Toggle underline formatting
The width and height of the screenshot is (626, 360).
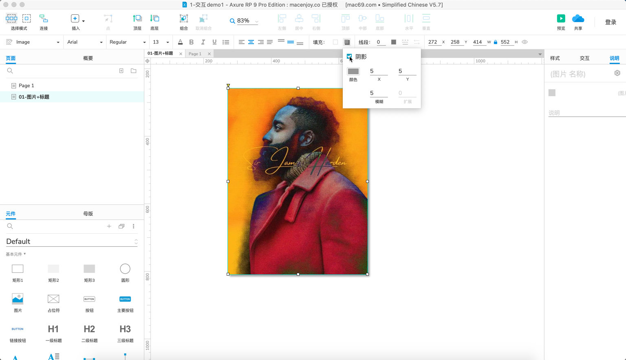pos(214,42)
